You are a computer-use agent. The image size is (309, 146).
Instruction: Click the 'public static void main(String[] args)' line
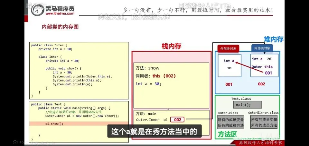[74, 108]
